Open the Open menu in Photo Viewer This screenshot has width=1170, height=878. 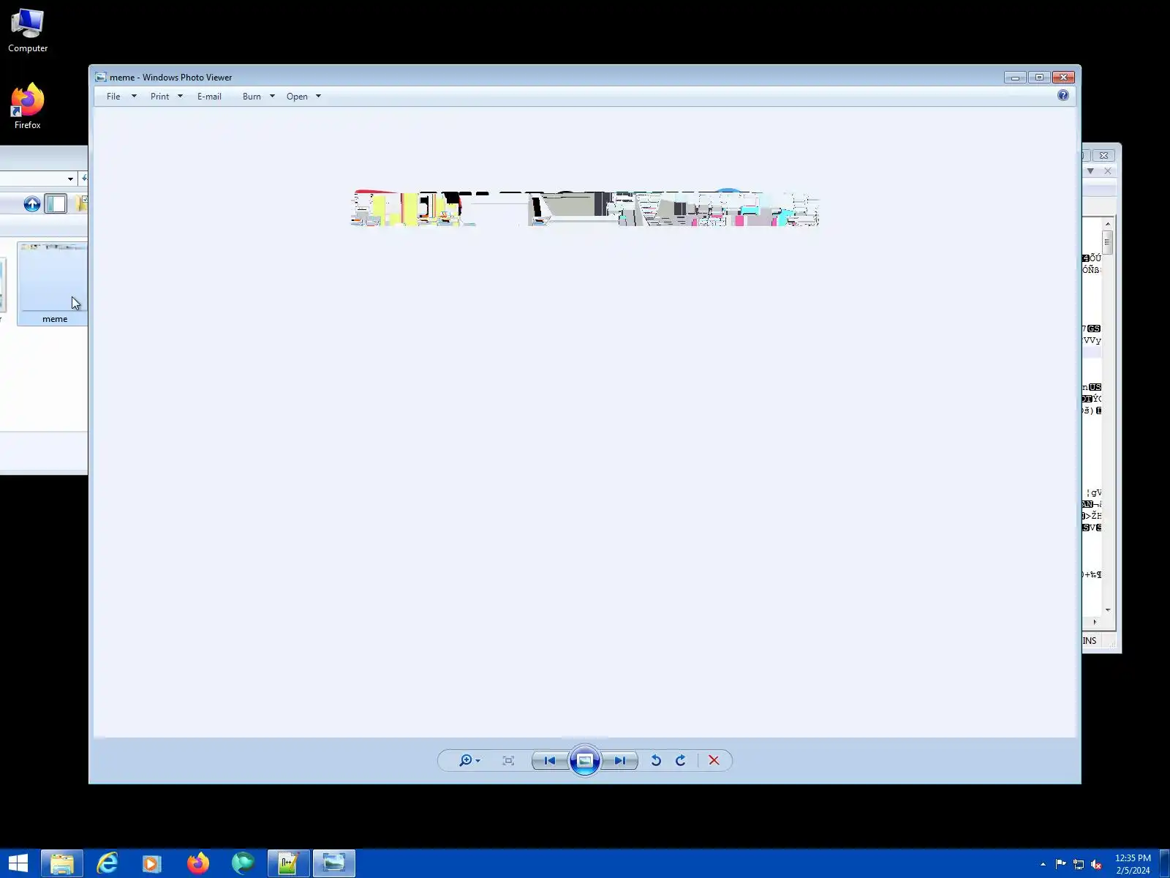(x=297, y=96)
